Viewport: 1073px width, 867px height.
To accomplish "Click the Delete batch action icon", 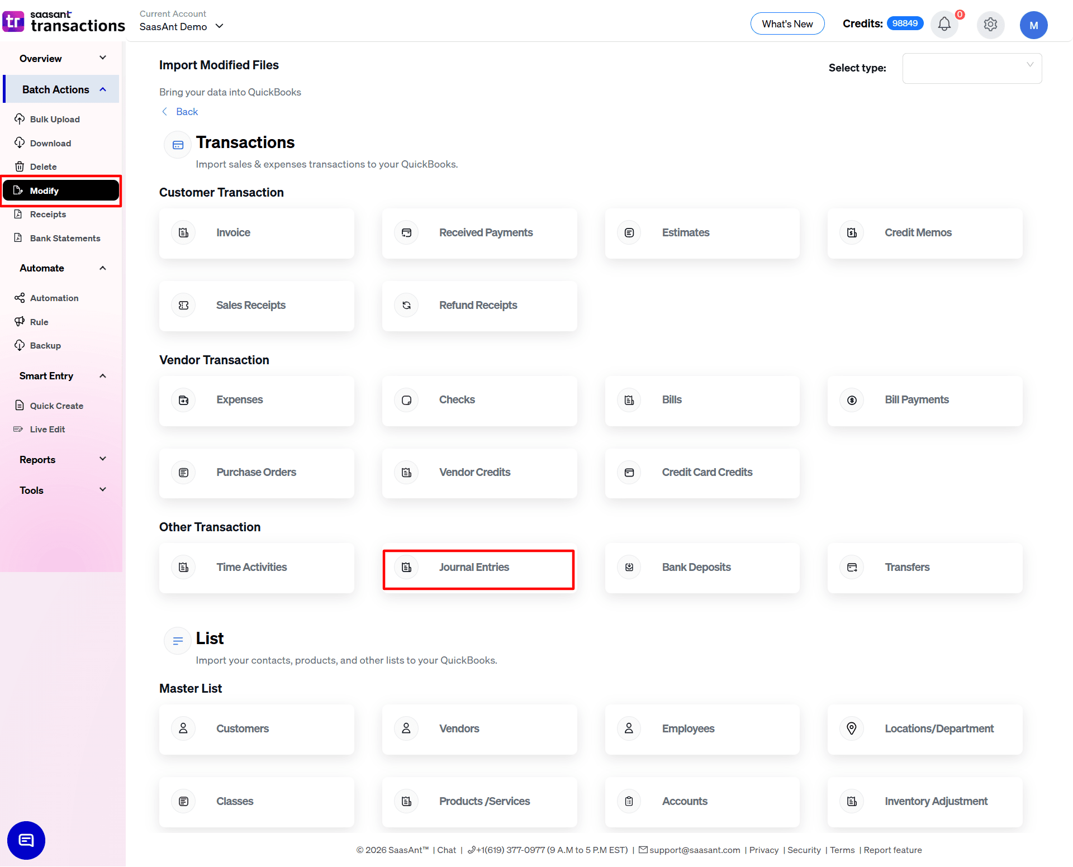I will [x=20, y=166].
